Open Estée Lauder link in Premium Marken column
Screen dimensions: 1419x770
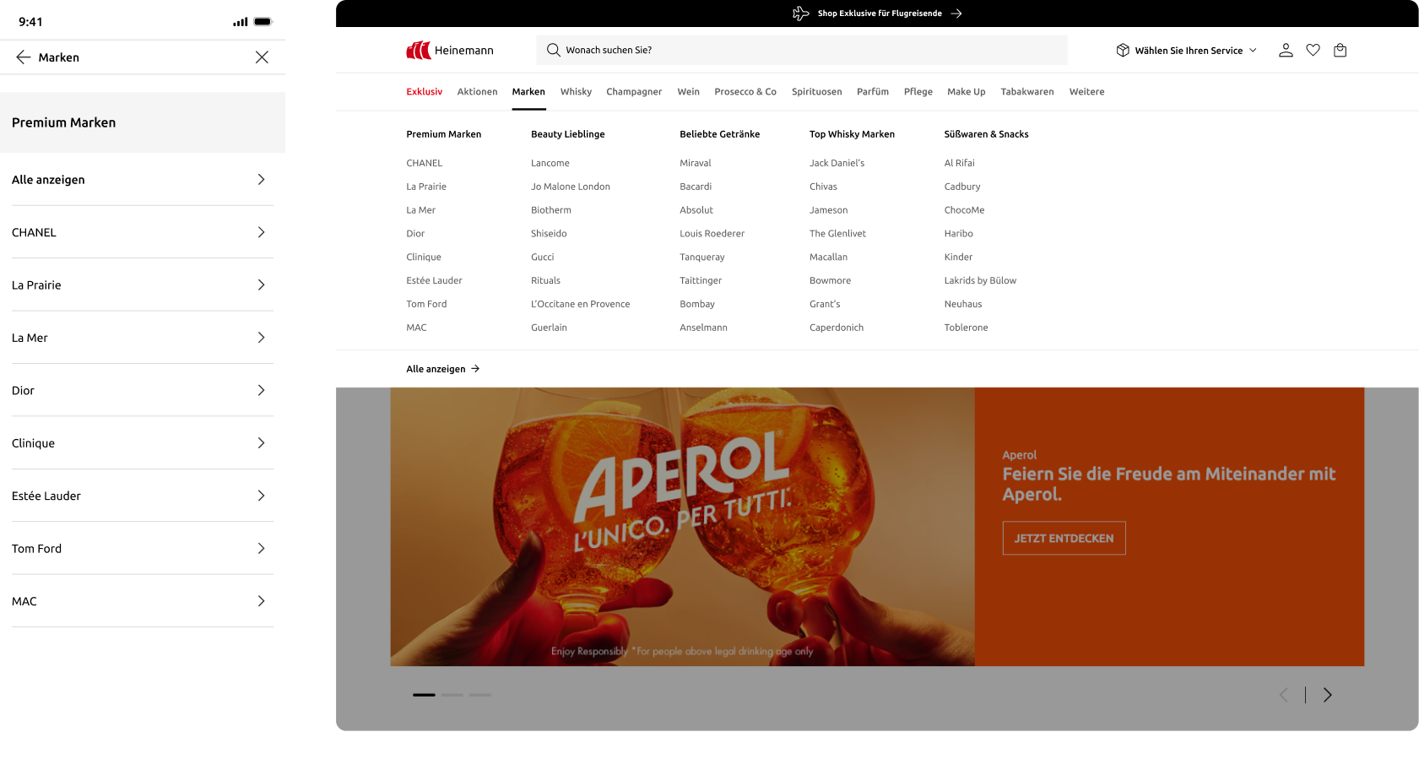point(434,280)
